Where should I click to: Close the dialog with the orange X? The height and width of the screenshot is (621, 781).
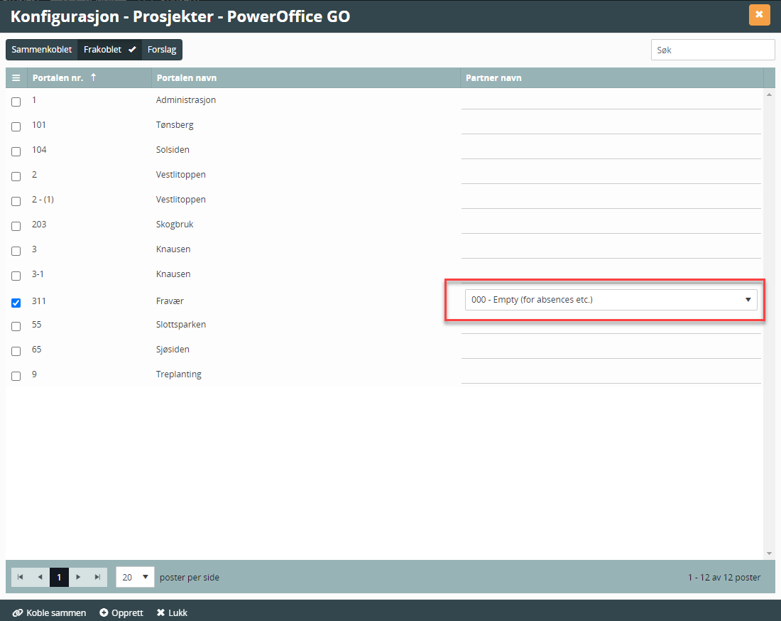759,15
